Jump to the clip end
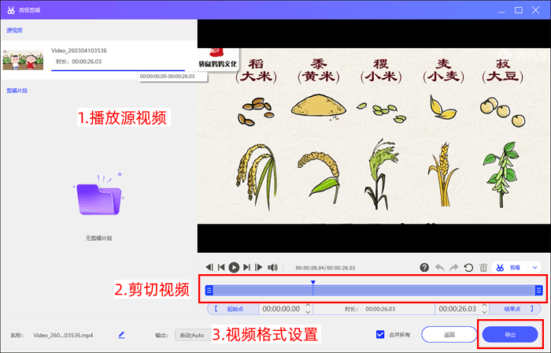 pos(246,268)
